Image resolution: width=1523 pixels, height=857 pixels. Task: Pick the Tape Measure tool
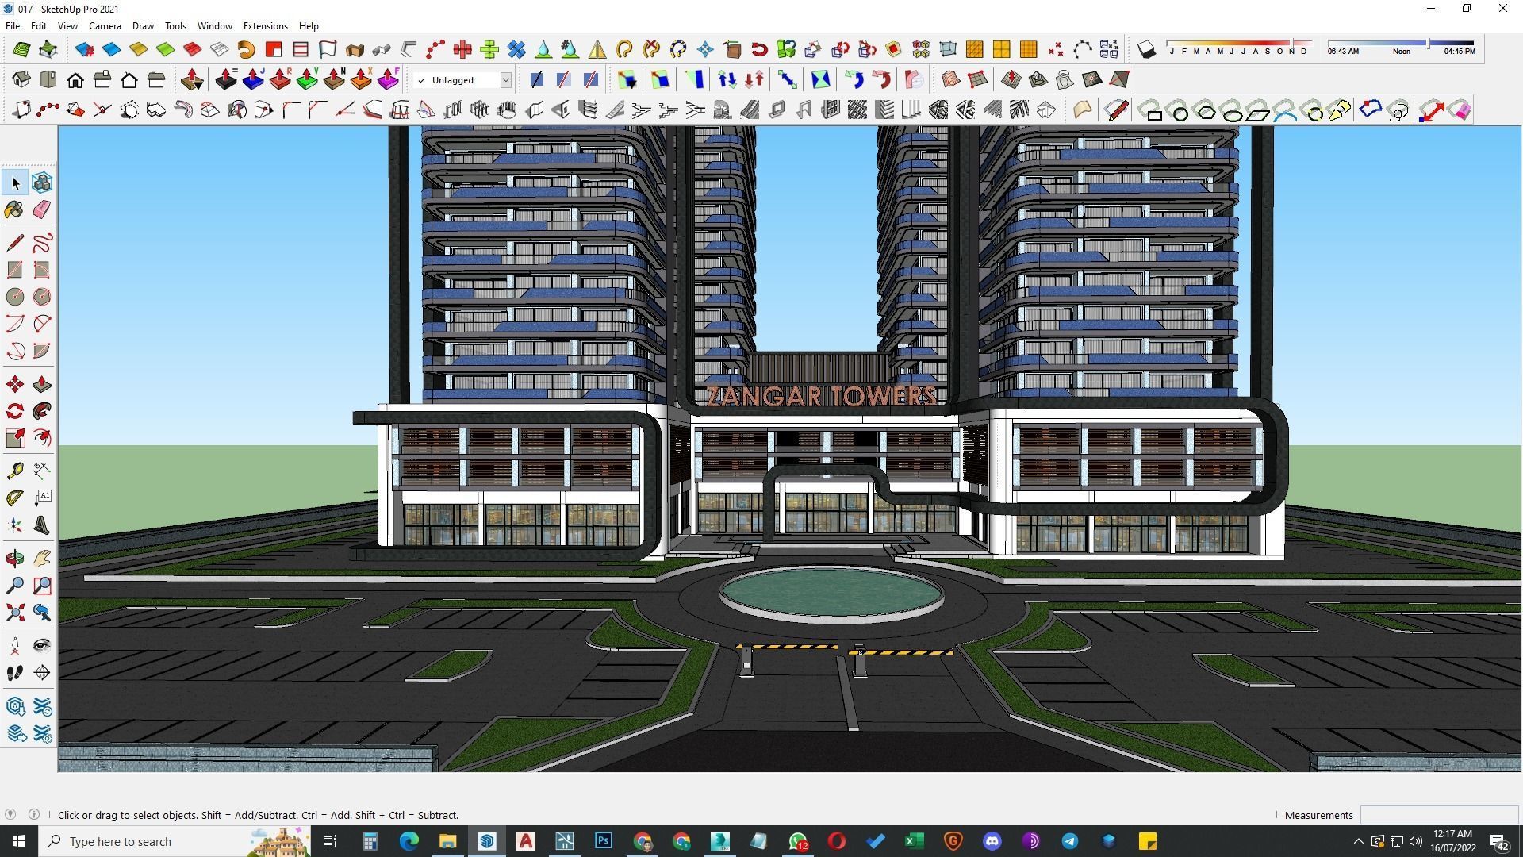tap(15, 471)
